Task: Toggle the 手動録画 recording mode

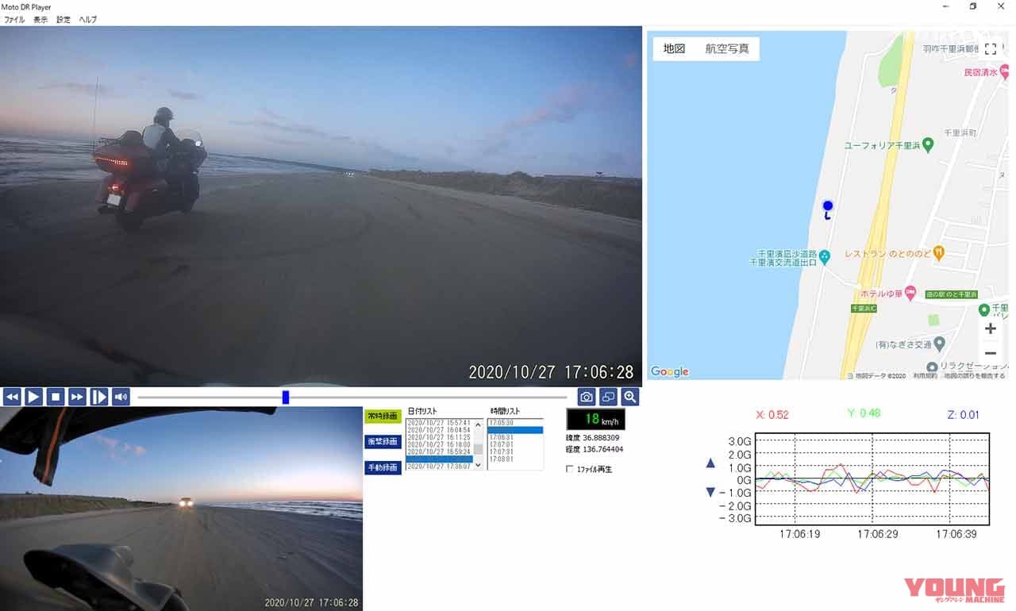Action: point(383,468)
